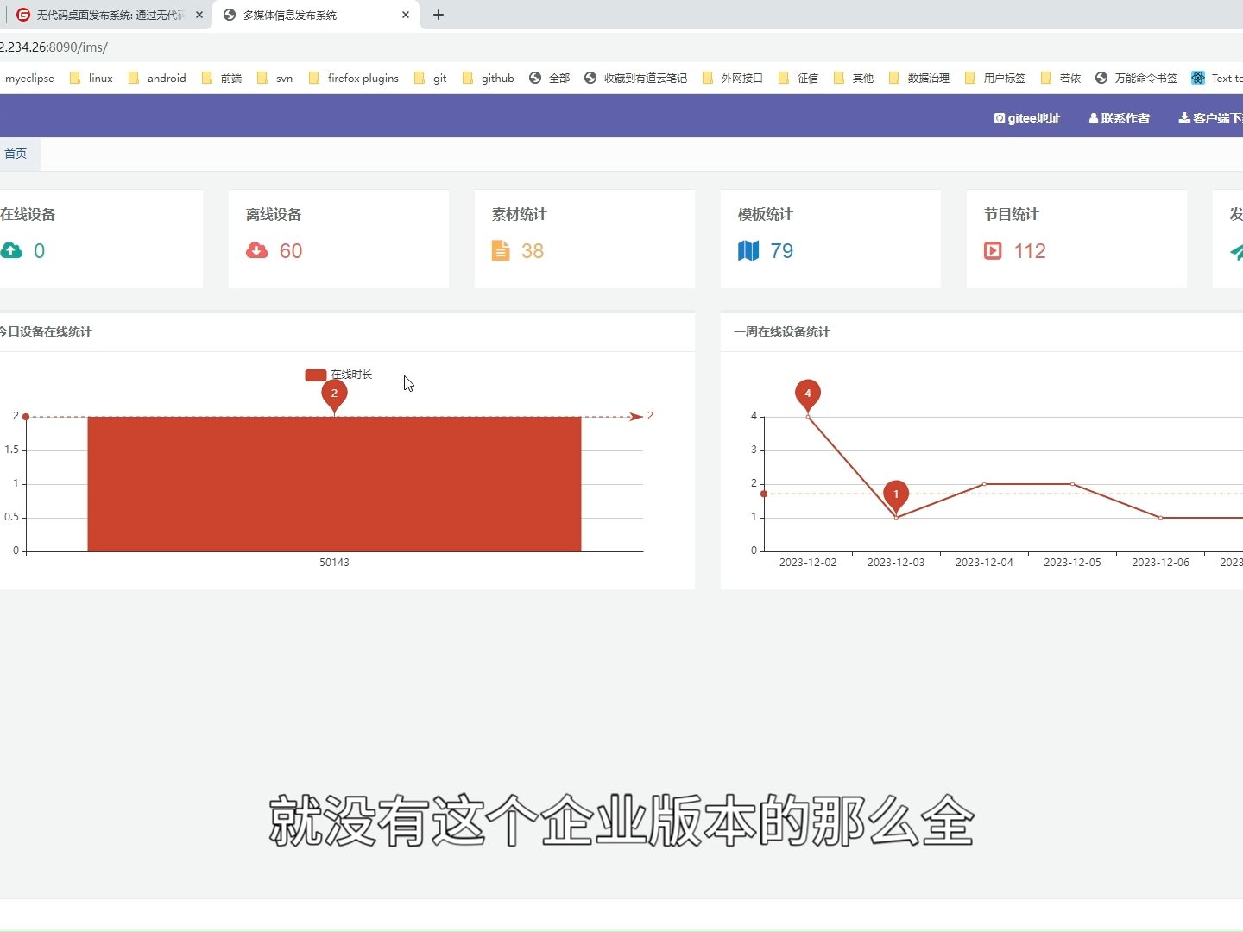Close the 多媒体信息发布系统 tab

[x=406, y=15]
